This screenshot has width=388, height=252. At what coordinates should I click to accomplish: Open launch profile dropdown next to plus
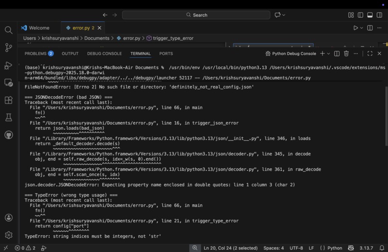328,54
